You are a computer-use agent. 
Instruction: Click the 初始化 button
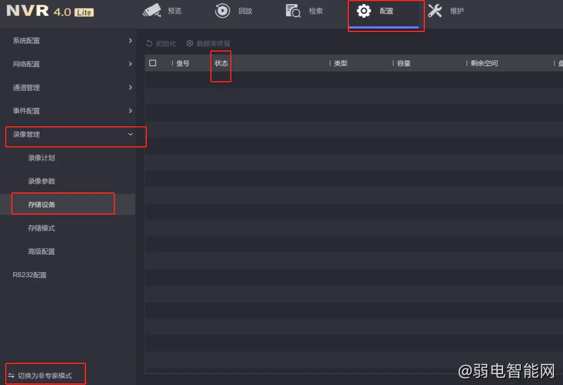tap(161, 43)
